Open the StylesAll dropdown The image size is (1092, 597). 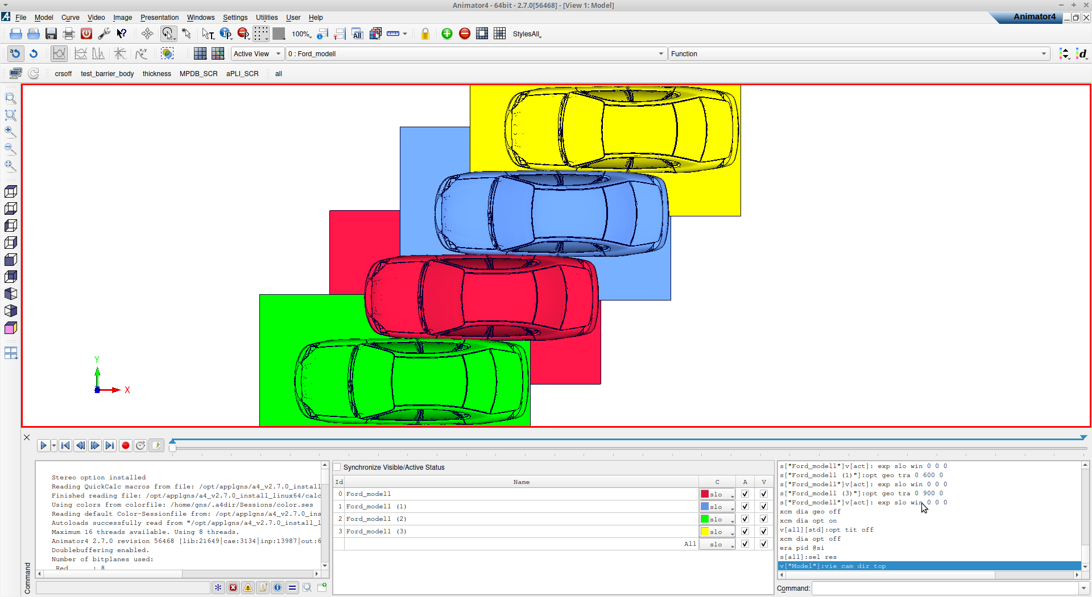pos(527,34)
